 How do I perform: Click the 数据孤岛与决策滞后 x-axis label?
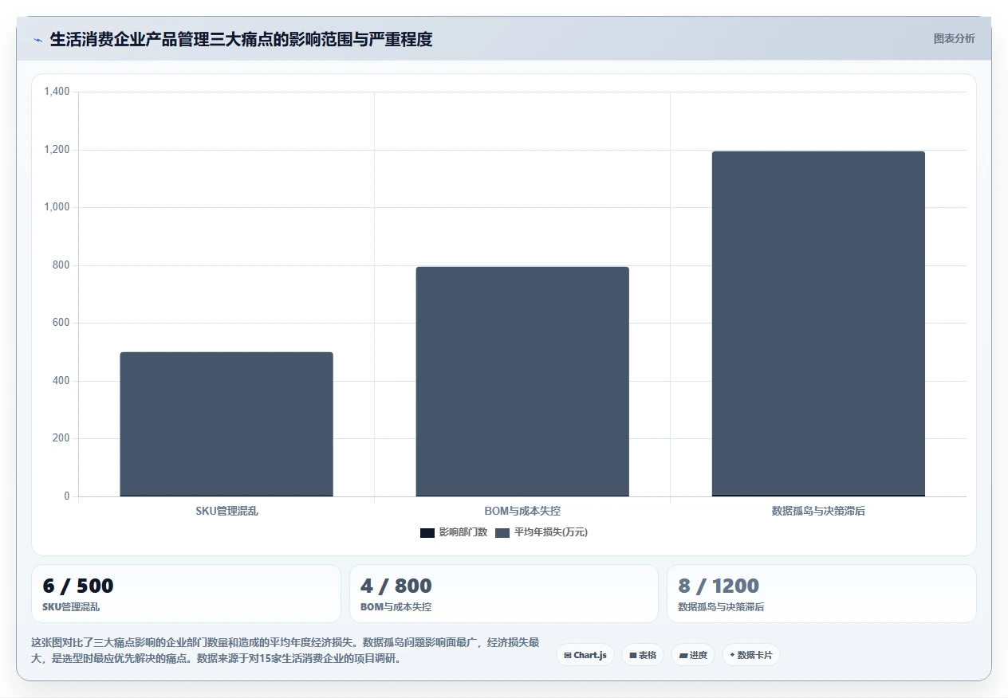(x=818, y=511)
